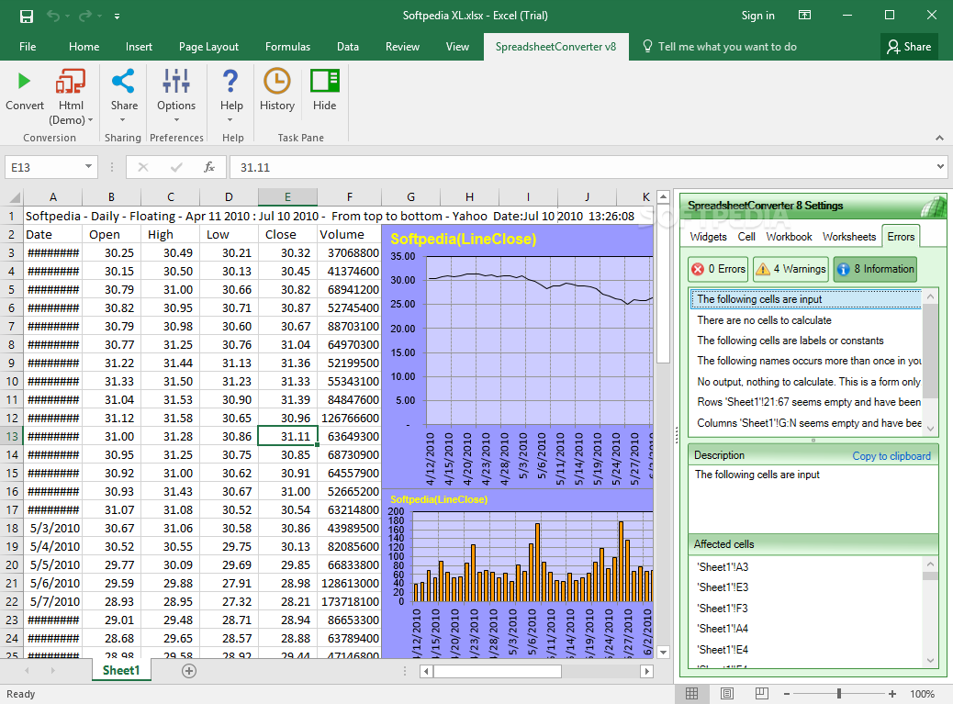The image size is (953, 704).
Task: Click the Insert Function fx icon
Action: [209, 167]
